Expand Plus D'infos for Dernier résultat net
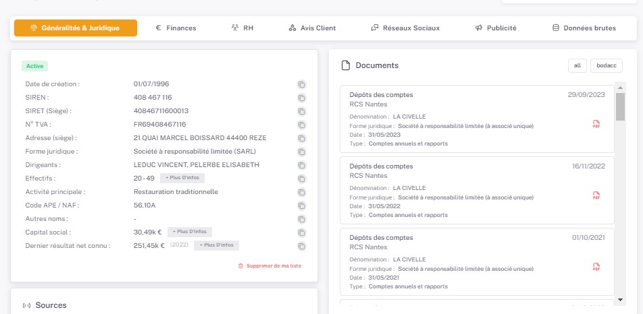This screenshot has width=643, height=314. click(216, 245)
